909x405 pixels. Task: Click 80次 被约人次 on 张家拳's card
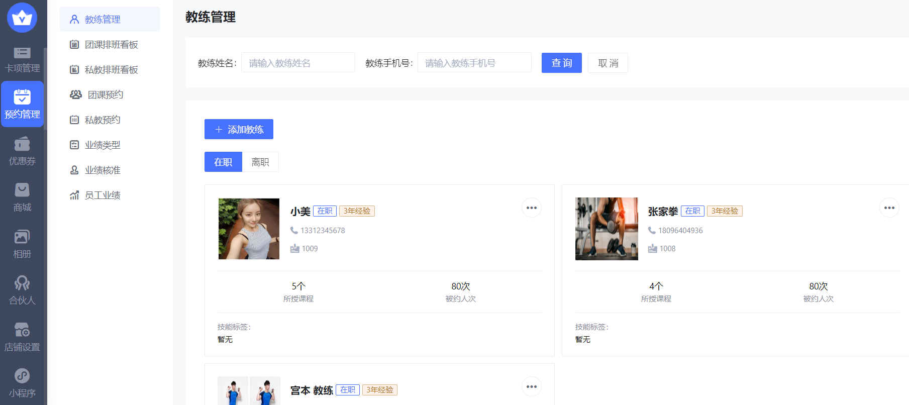tap(819, 292)
